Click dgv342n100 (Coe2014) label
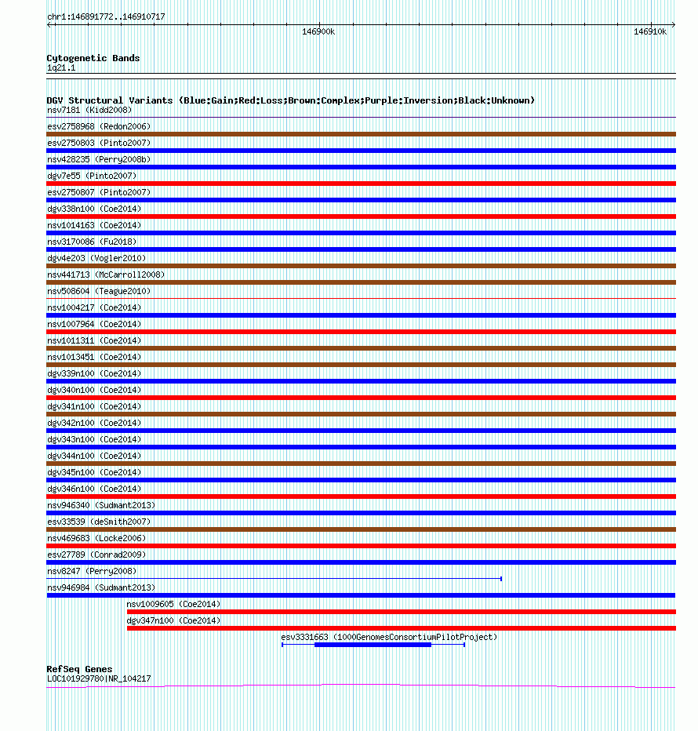 click(x=94, y=423)
